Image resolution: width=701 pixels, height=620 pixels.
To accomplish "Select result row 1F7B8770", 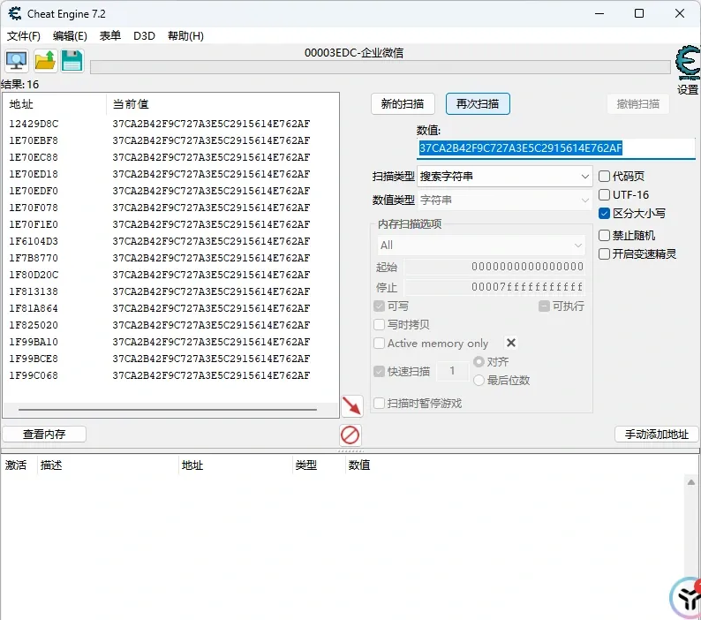I will (170, 258).
